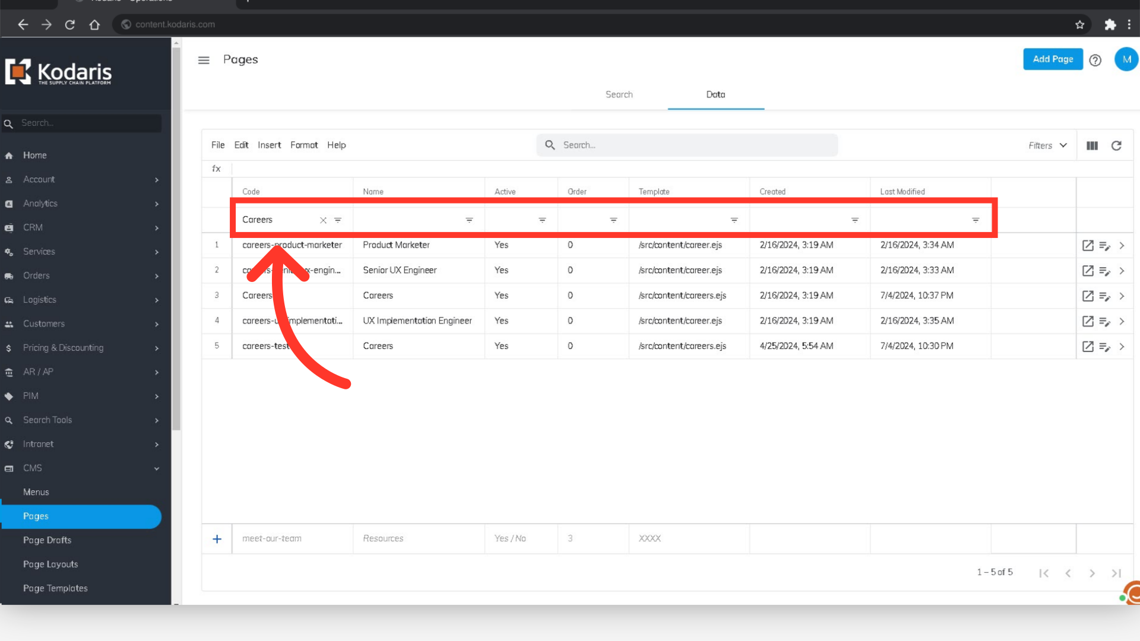Image resolution: width=1140 pixels, height=641 pixels.
Task: Open careers-product-marketer page in new window
Action: (1087, 245)
